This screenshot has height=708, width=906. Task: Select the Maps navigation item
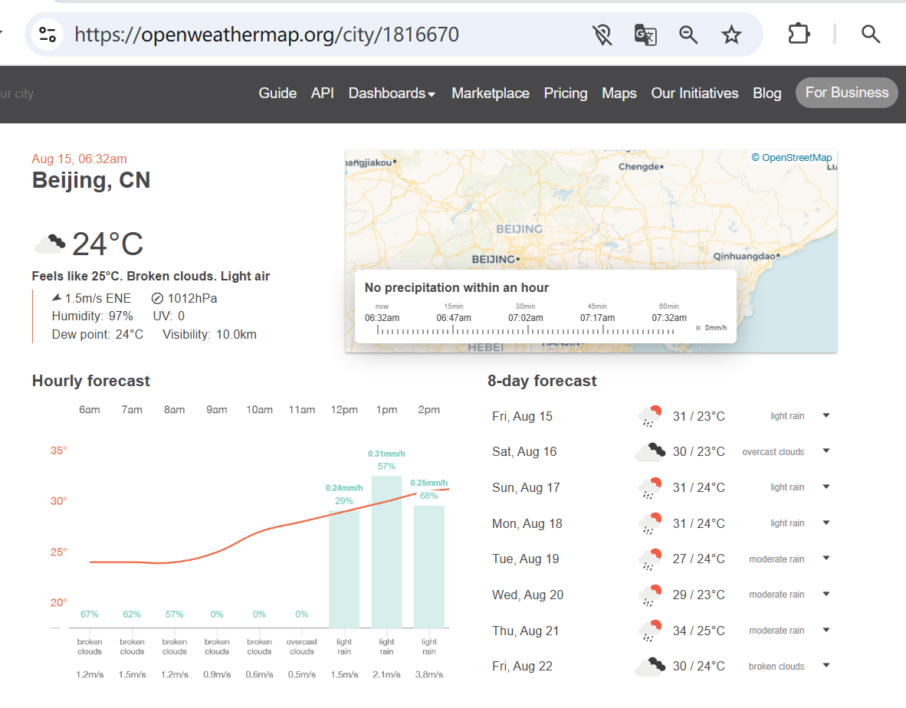(619, 93)
